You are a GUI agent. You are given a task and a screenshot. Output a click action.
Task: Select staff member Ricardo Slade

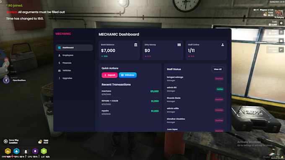(195, 99)
